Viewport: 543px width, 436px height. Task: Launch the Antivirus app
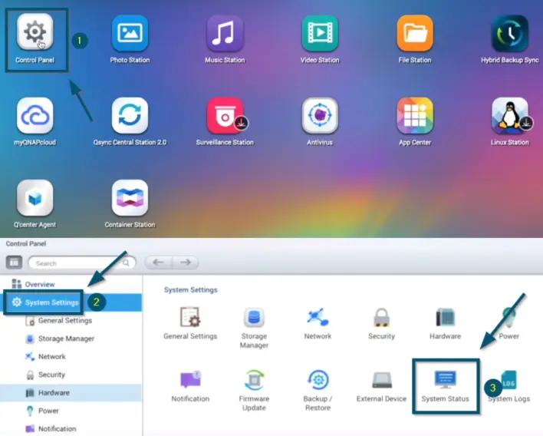coord(320,115)
